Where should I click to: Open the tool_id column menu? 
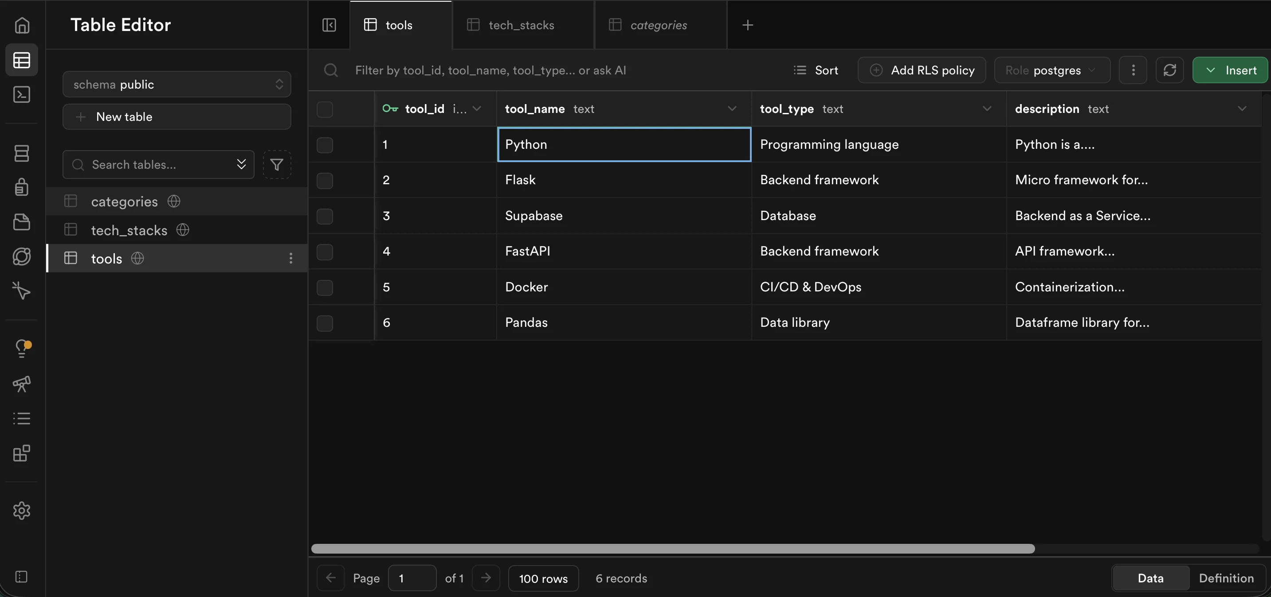click(x=477, y=109)
